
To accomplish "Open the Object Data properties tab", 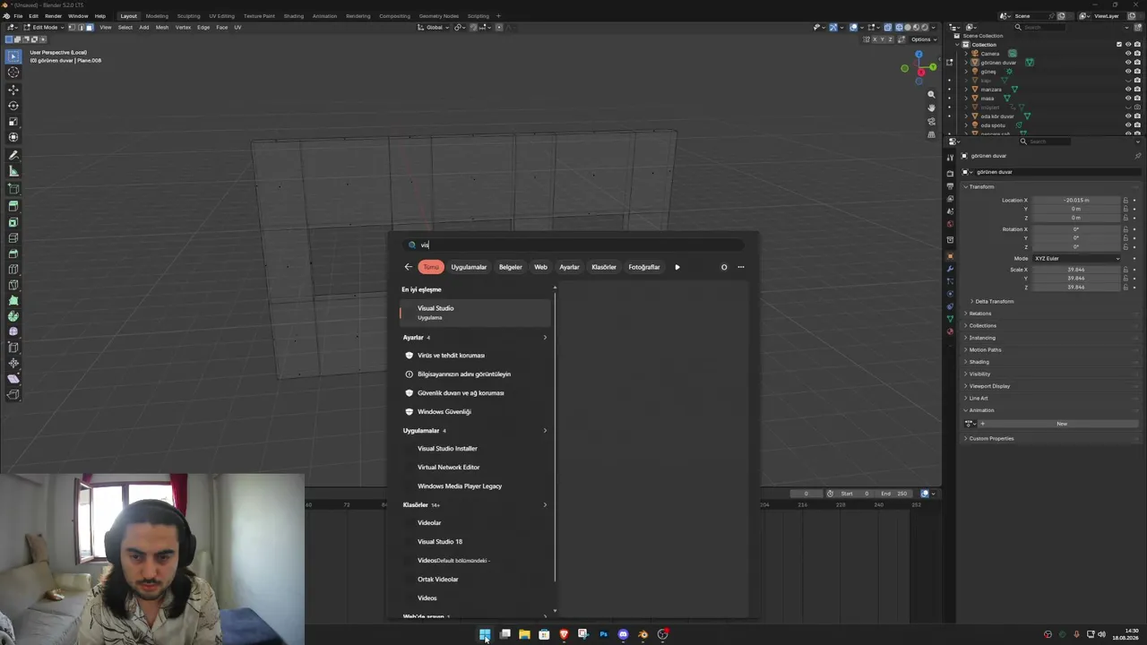I will pos(950,319).
